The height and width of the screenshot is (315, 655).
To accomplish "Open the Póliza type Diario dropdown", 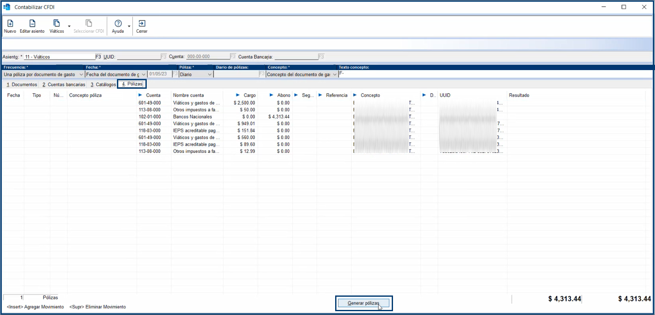I will pos(210,74).
